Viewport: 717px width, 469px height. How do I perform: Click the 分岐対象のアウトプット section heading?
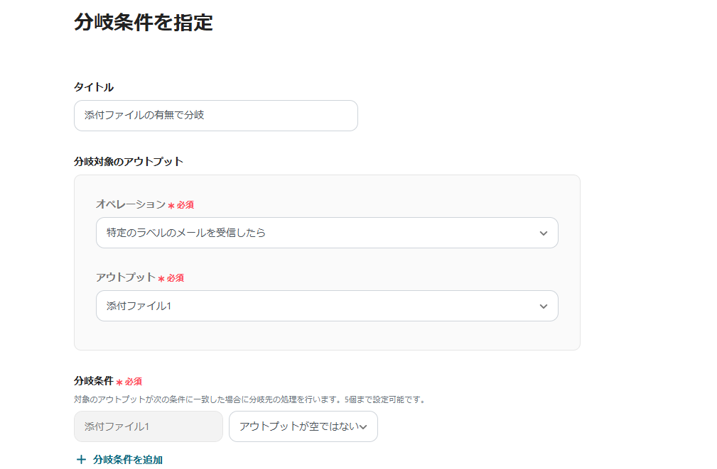point(129,162)
